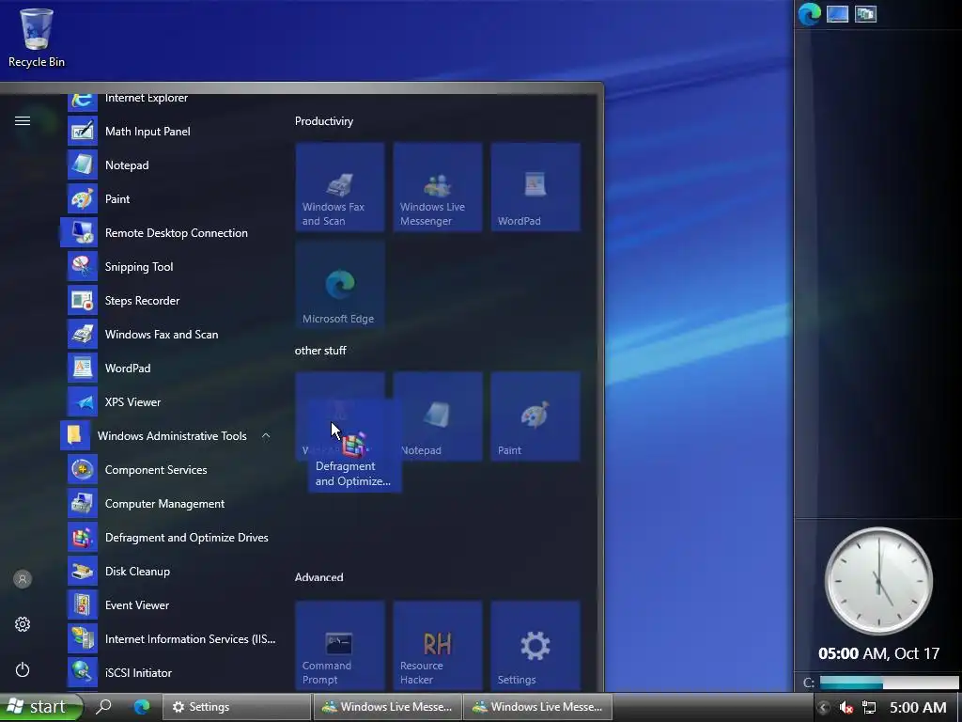Click the Advanced group header
This screenshot has height=722, width=962.
click(319, 577)
